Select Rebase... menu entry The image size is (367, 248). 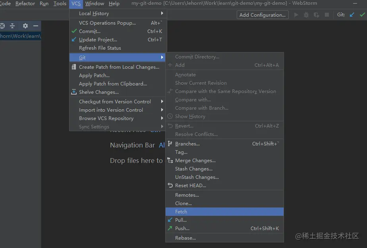click(x=224, y=238)
